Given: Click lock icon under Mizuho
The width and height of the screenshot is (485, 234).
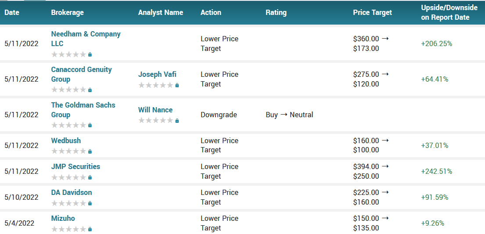Looking at the screenshot, I should (x=90, y=229).
